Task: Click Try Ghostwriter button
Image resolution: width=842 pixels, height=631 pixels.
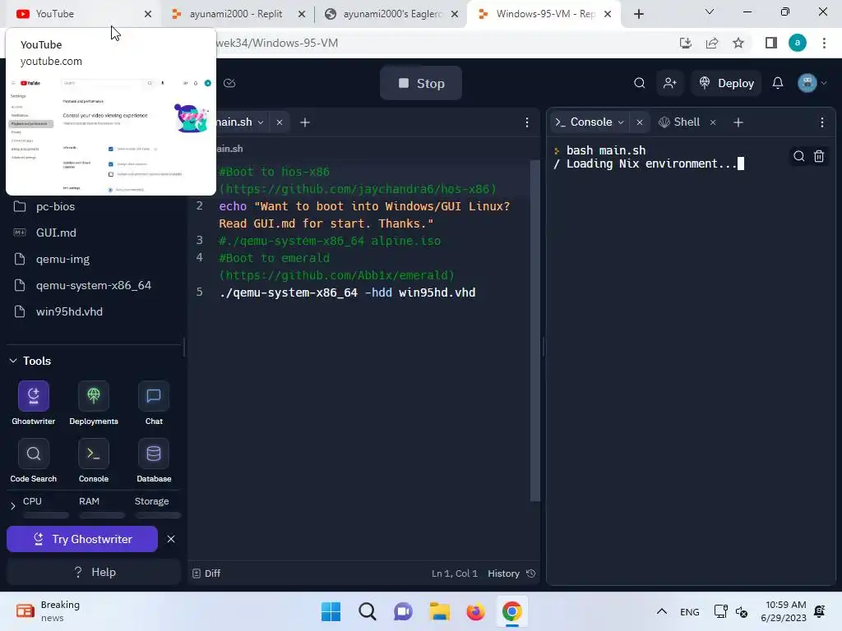Action: 82,539
